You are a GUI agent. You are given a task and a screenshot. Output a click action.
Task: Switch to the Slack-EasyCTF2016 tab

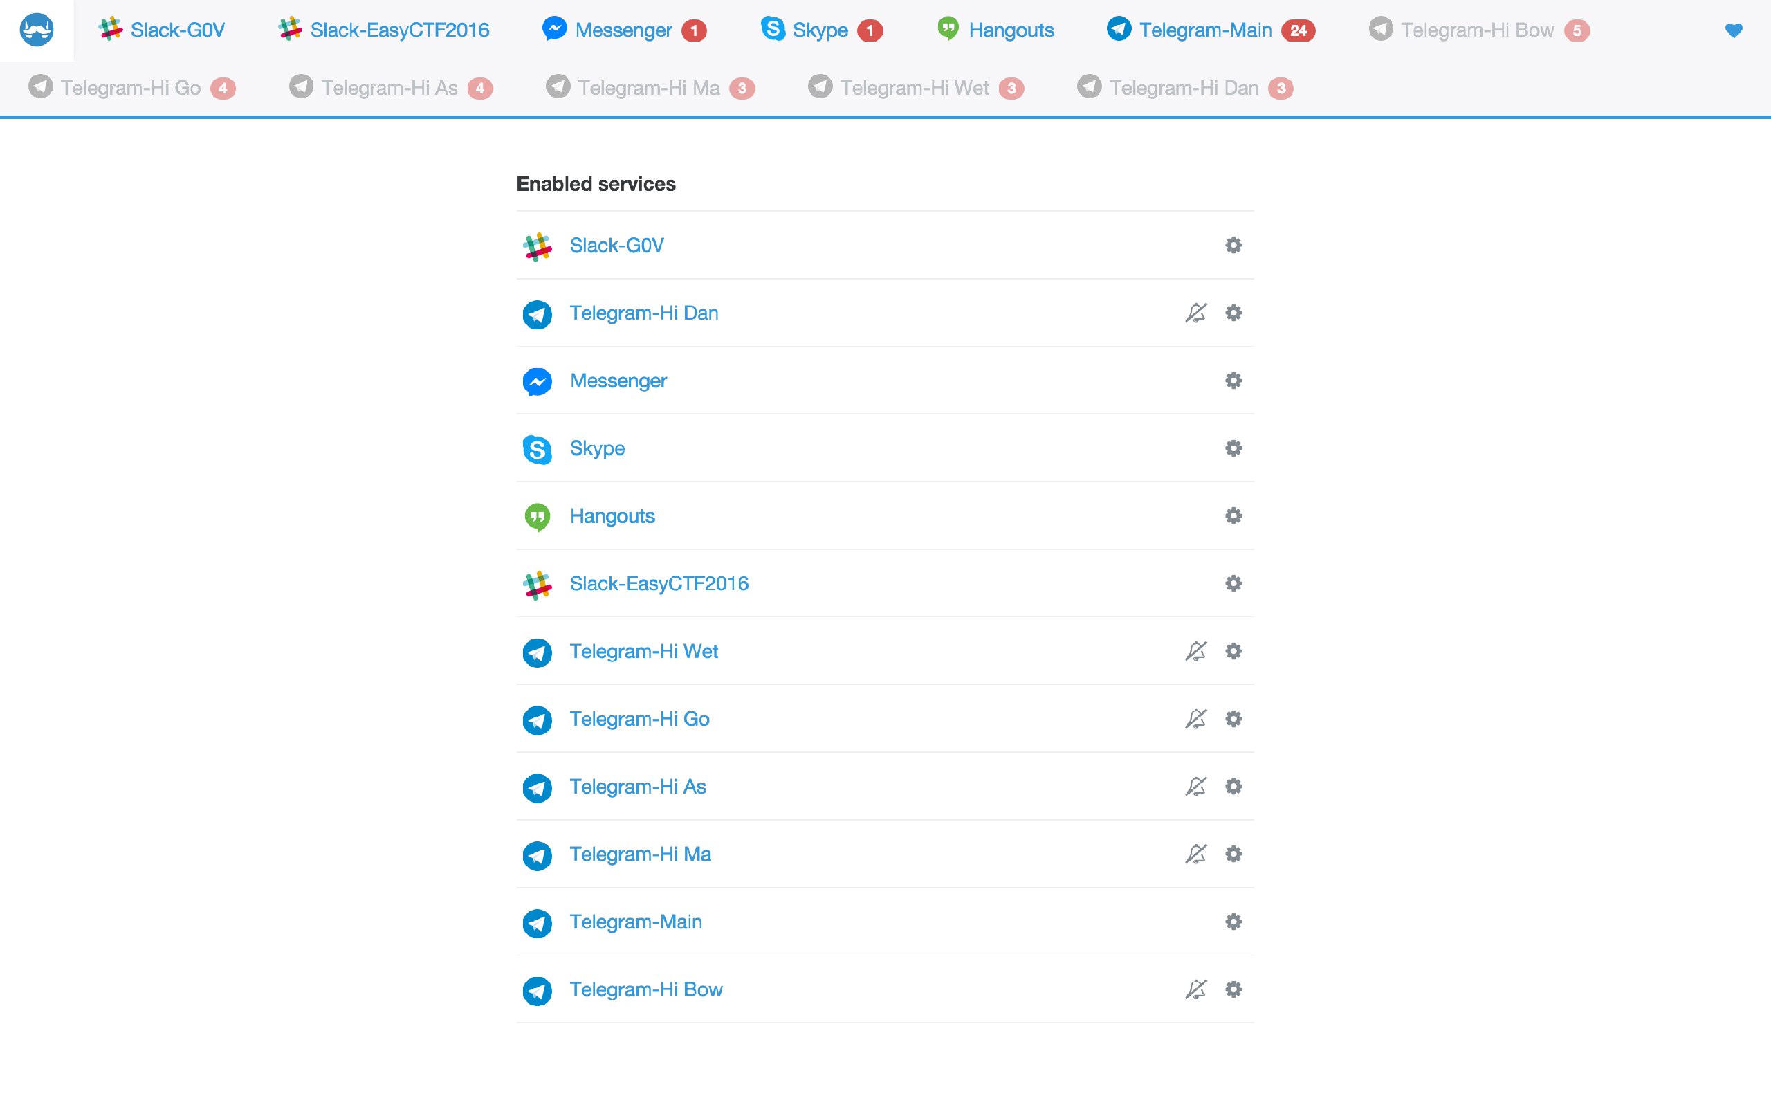coord(383,30)
